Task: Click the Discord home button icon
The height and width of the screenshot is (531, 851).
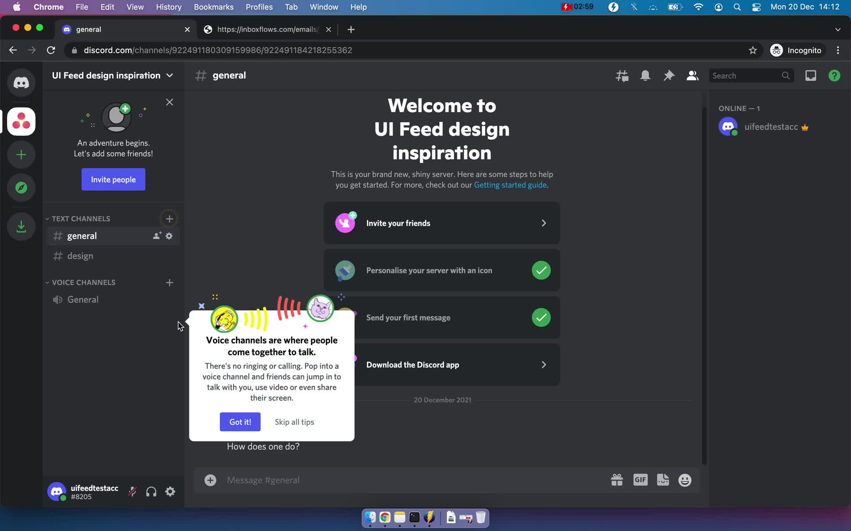Action: click(21, 83)
